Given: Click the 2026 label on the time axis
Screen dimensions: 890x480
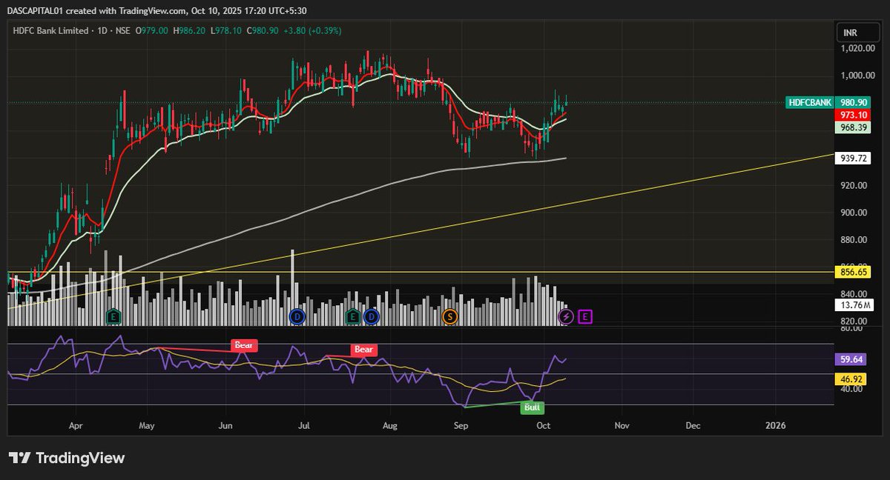Looking at the screenshot, I should point(776,426).
